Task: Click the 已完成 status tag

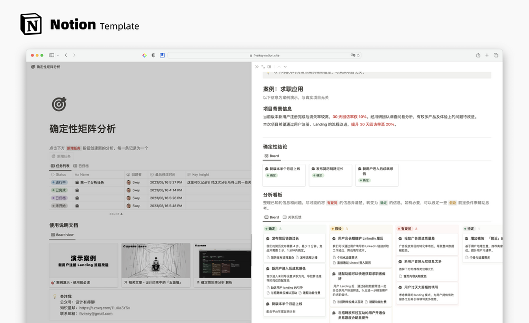Action: point(59,190)
